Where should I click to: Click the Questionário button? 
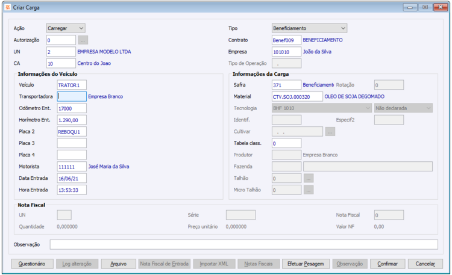32,264
